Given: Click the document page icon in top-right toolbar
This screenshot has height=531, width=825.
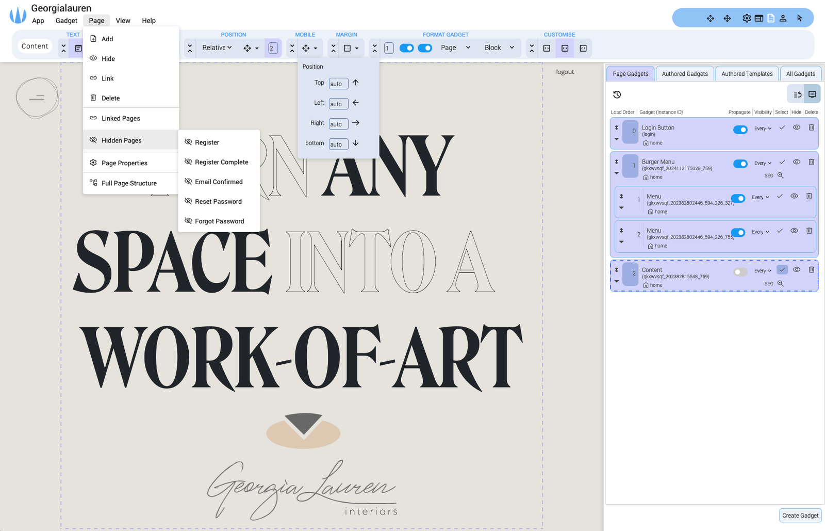Looking at the screenshot, I should tap(771, 18).
